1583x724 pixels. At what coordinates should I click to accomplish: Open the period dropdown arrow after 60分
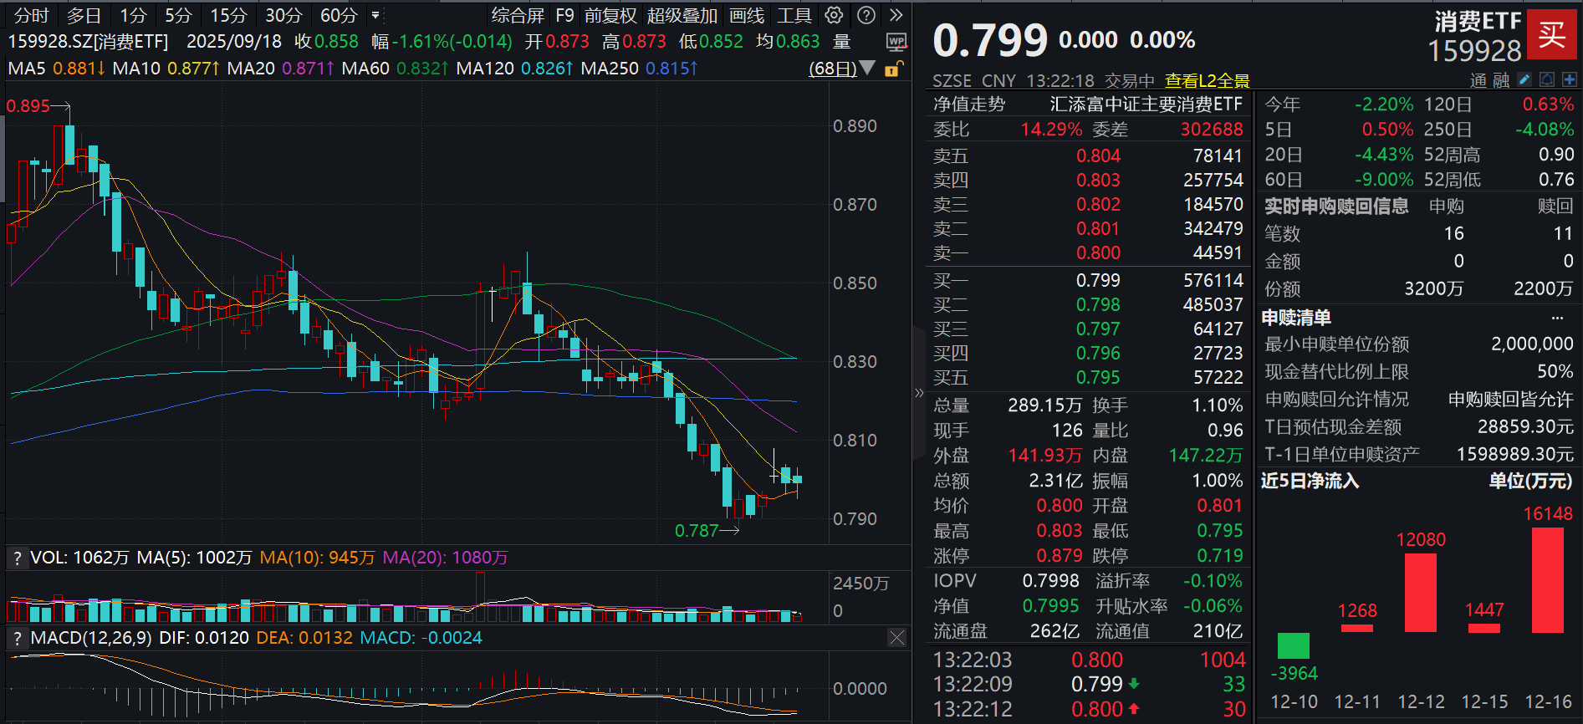[375, 15]
